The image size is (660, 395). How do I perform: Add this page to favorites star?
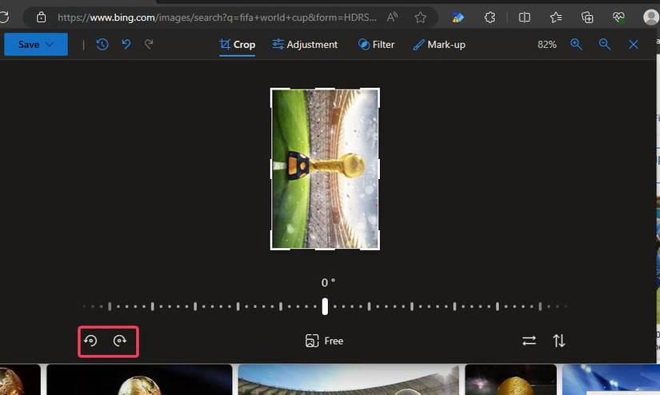pyautogui.click(x=420, y=18)
